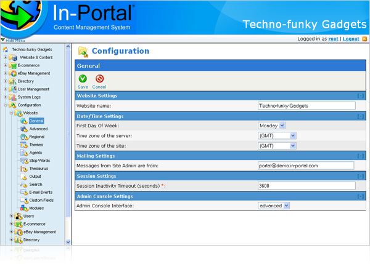Collapse the Session Settings section
This screenshot has height=264, width=370.
point(360,176)
